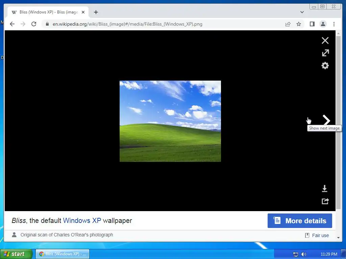Click the Bliss wallpaper image
The image size is (346, 259).
tap(170, 121)
